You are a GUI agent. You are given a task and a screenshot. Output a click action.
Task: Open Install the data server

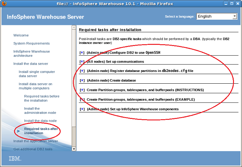point(31,64)
